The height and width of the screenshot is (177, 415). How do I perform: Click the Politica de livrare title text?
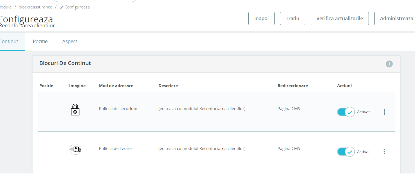(115, 149)
